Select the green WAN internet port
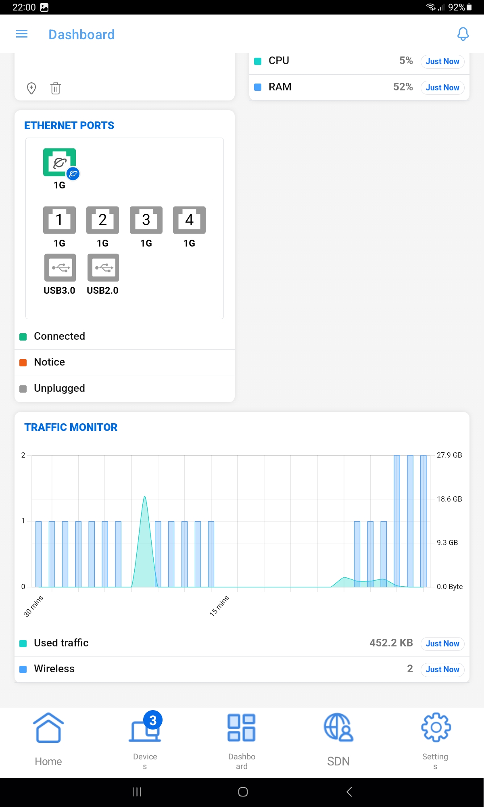Screen dimensions: 484x807 [60, 163]
